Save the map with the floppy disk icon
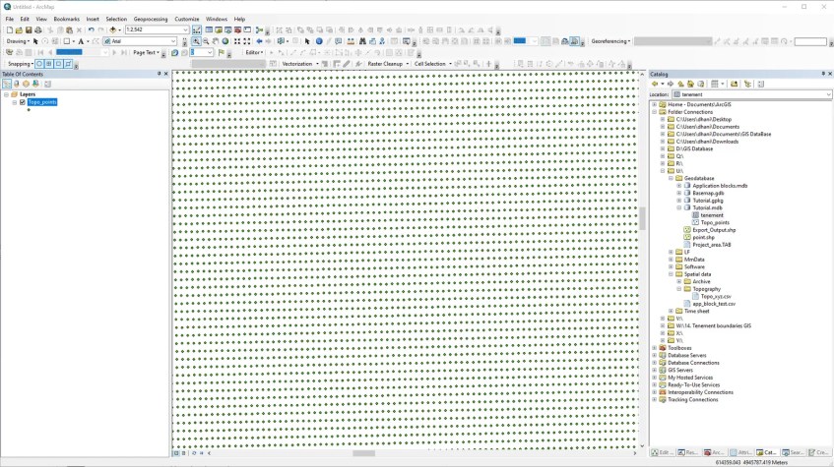This screenshot has height=467, width=834. click(x=29, y=30)
